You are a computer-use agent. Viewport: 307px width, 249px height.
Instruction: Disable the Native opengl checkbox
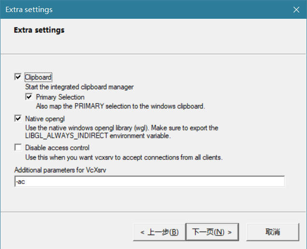pos(18,118)
